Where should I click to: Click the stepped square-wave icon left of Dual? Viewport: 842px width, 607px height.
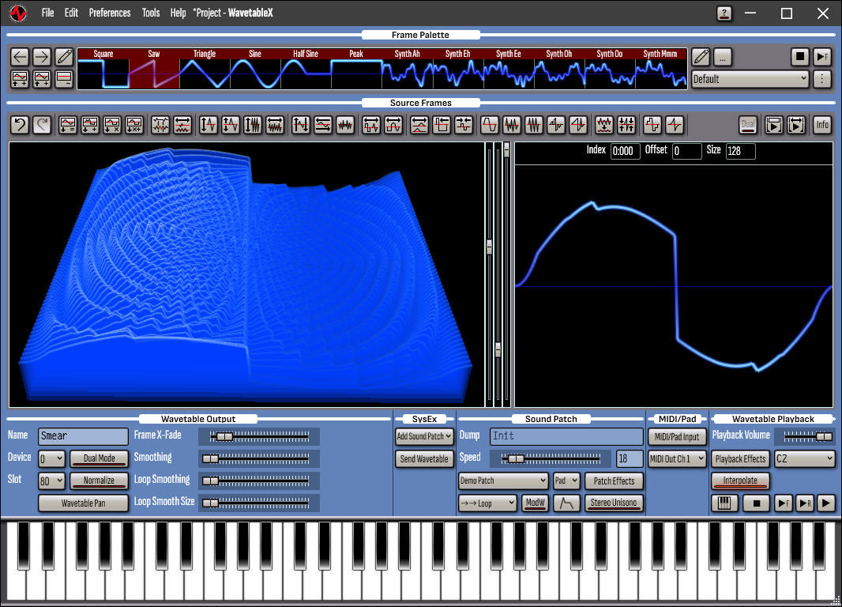coord(652,125)
